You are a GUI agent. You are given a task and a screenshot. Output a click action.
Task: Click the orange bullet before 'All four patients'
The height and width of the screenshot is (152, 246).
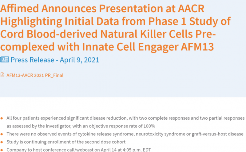coord(2,118)
